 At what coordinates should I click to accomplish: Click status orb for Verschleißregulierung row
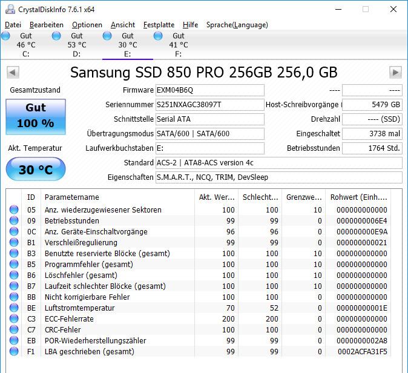pos(14,242)
